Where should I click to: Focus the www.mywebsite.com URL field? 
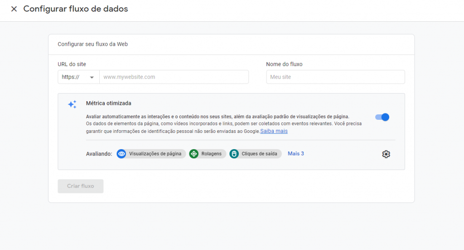click(174, 77)
